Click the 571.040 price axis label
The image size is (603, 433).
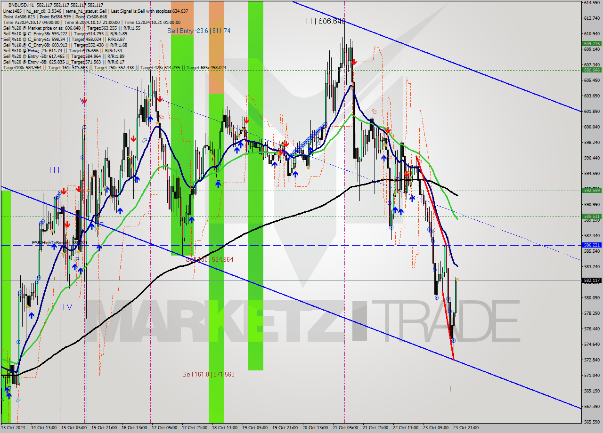[x=592, y=375]
